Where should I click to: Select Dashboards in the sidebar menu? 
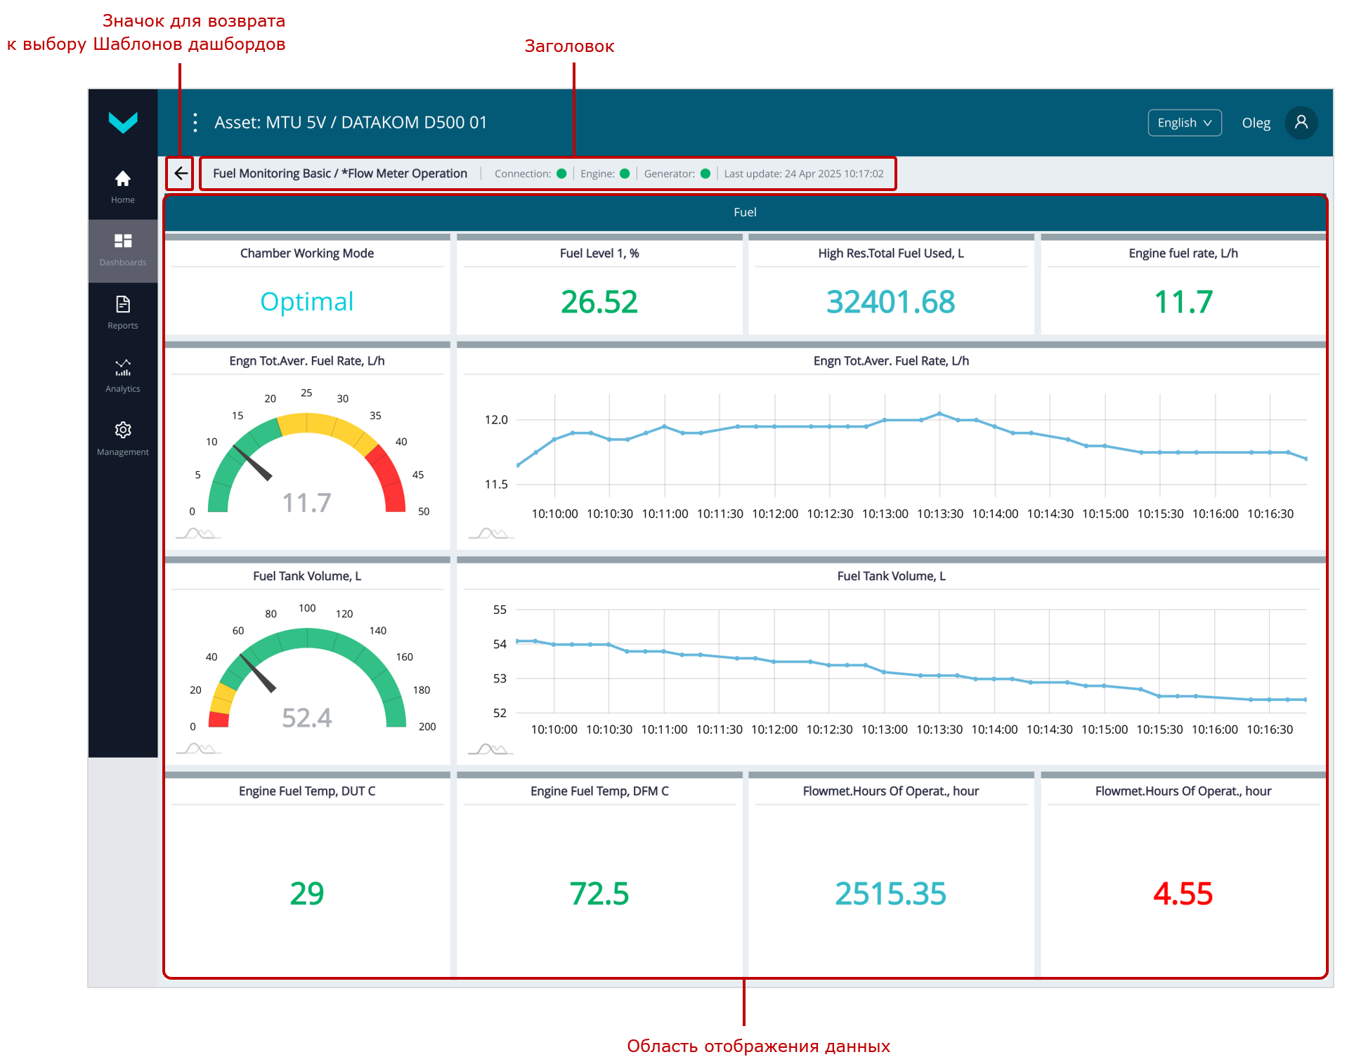[x=123, y=249]
